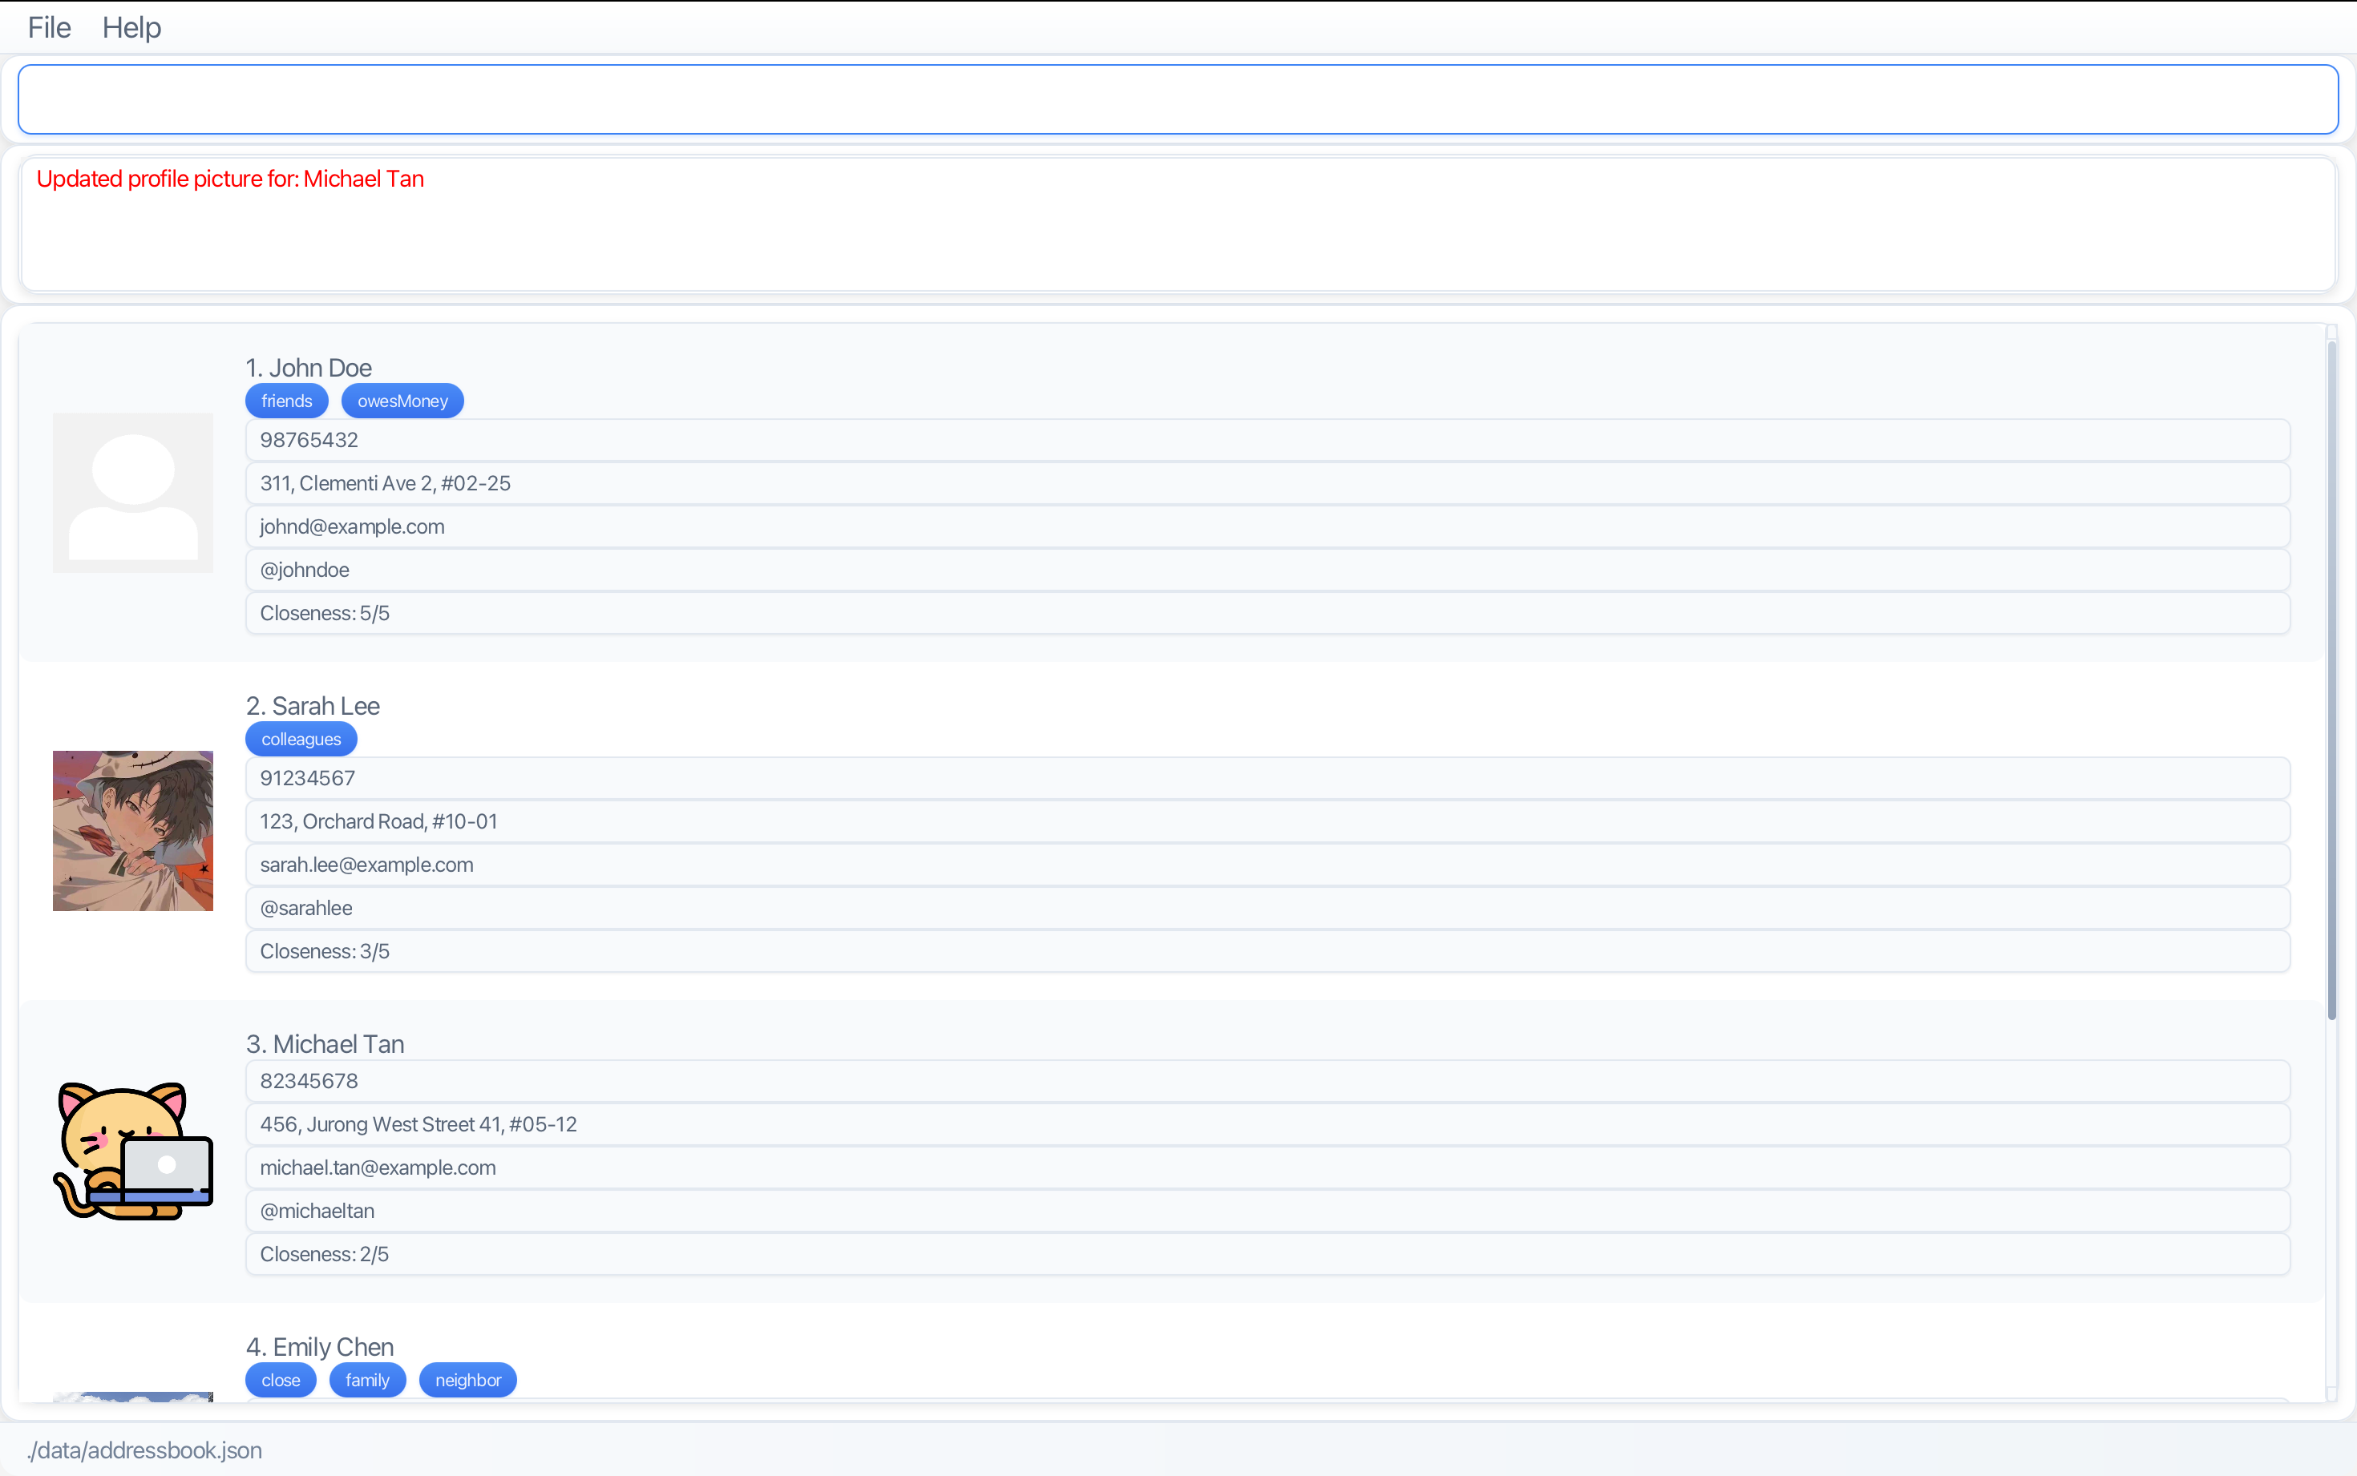Click John Doe's email johnd@example.com
2357x1476 pixels.
pyautogui.click(x=353, y=527)
